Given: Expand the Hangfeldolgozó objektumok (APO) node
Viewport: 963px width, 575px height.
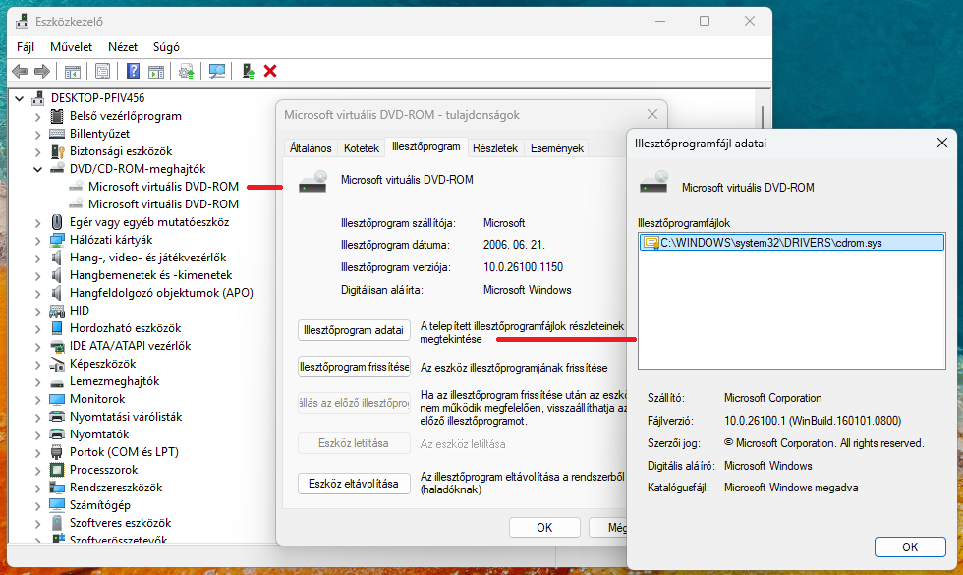Looking at the screenshot, I should coord(37,293).
